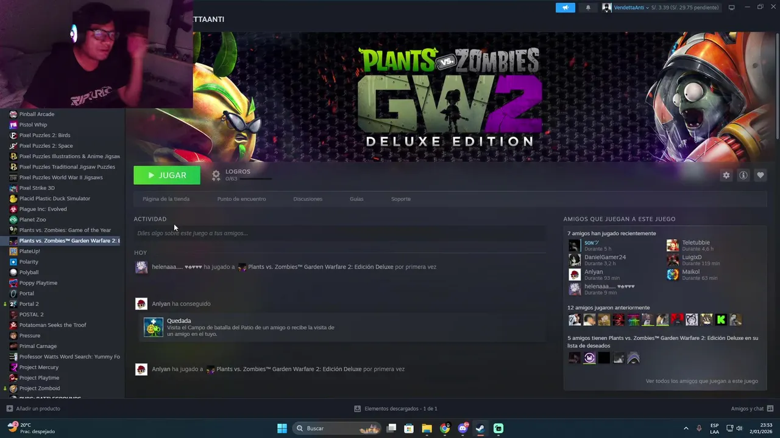
Task: Click Pressure game icon in library
Action: pos(13,335)
